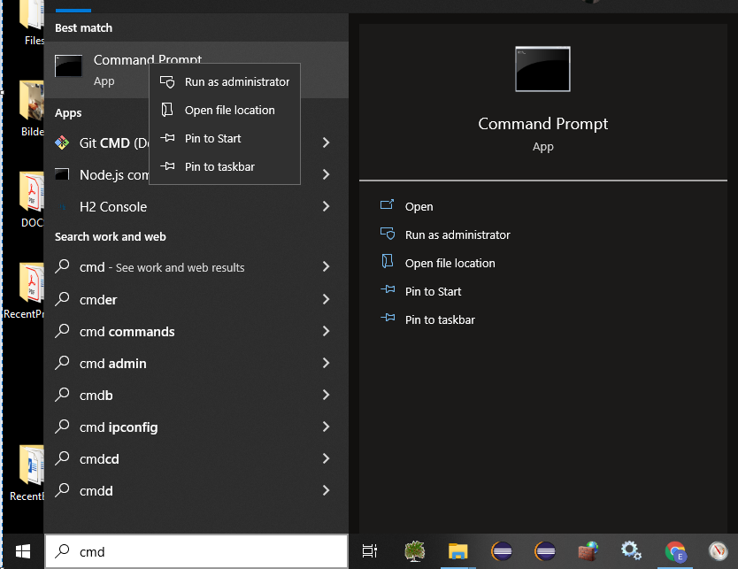Image resolution: width=738 pixels, height=569 pixels.
Task: Open the Windows Start button
Action: 22,551
